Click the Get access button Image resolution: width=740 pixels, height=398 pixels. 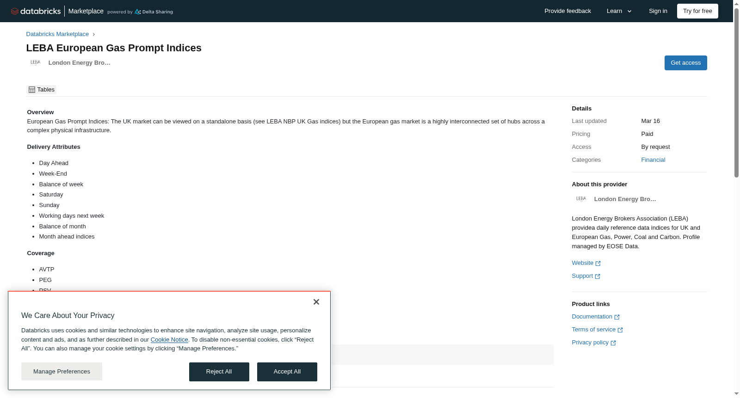pyautogui.click(x=686, y=63)
